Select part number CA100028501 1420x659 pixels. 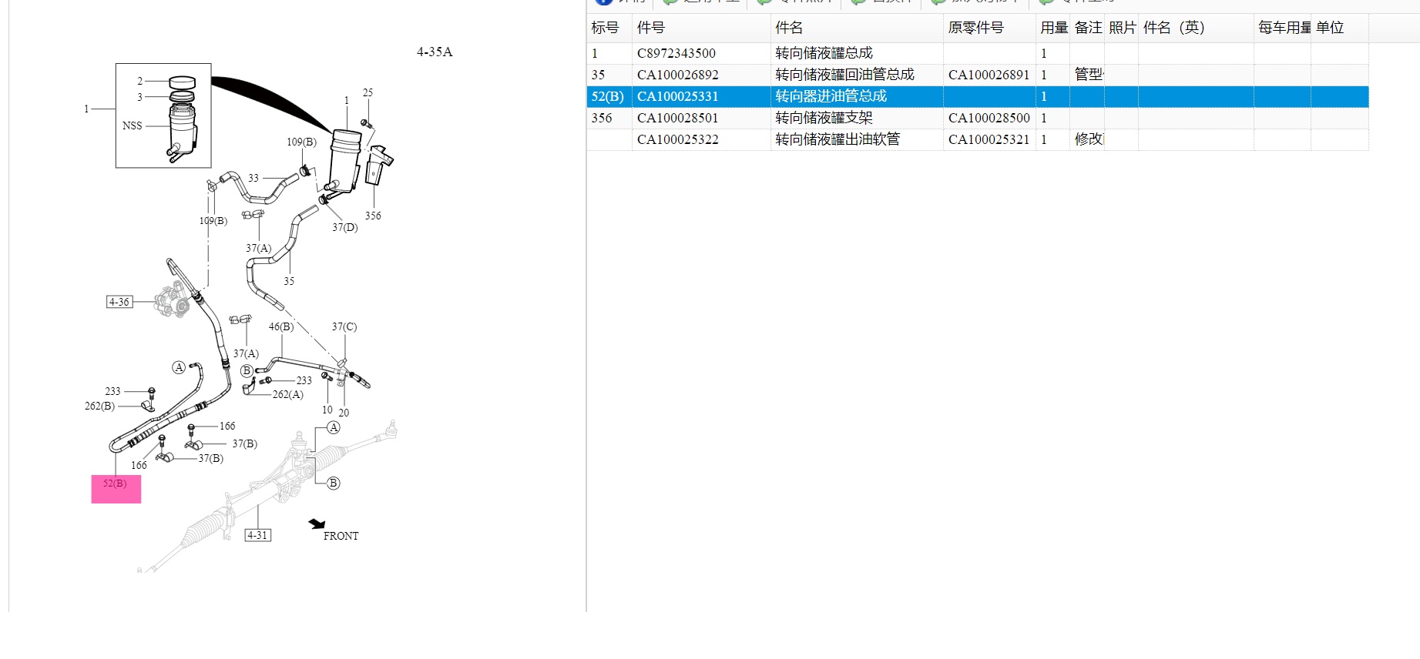pos(678,118)
